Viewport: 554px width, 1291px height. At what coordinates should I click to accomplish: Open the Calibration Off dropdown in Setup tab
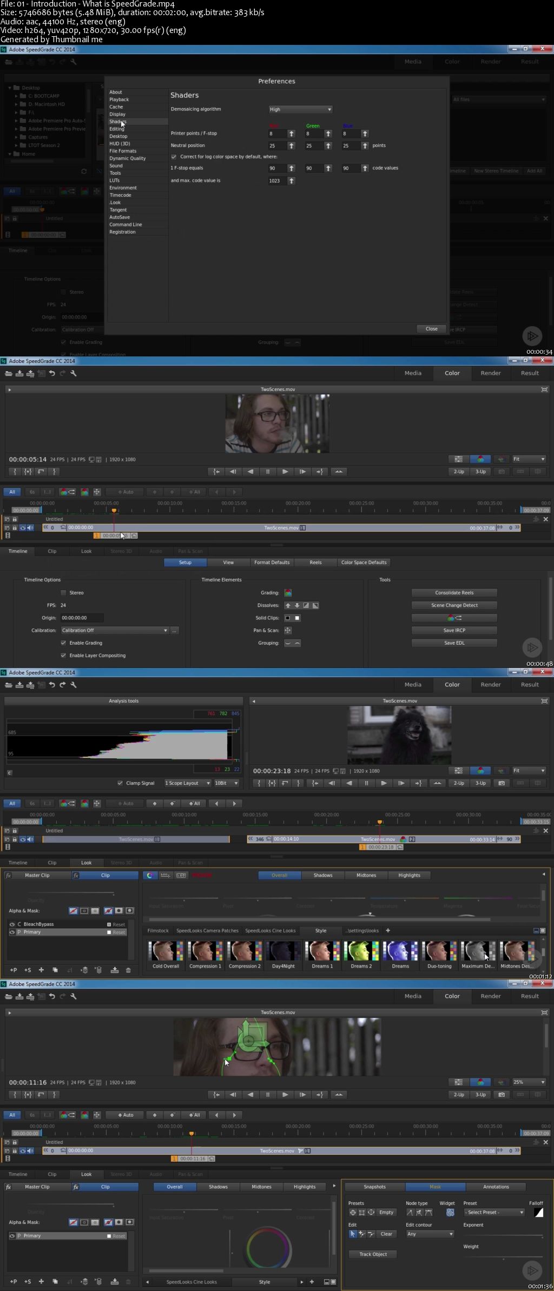115,631
